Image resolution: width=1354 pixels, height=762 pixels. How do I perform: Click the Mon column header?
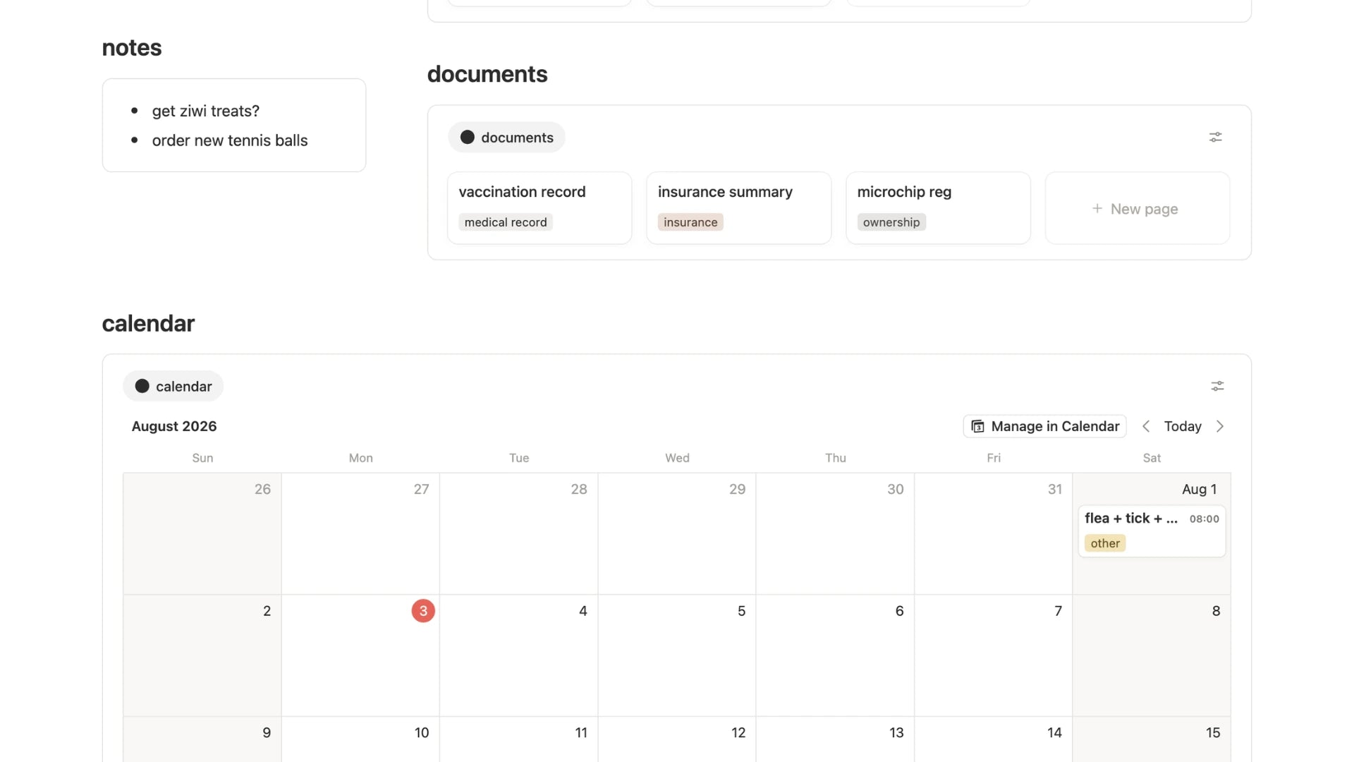361,458
